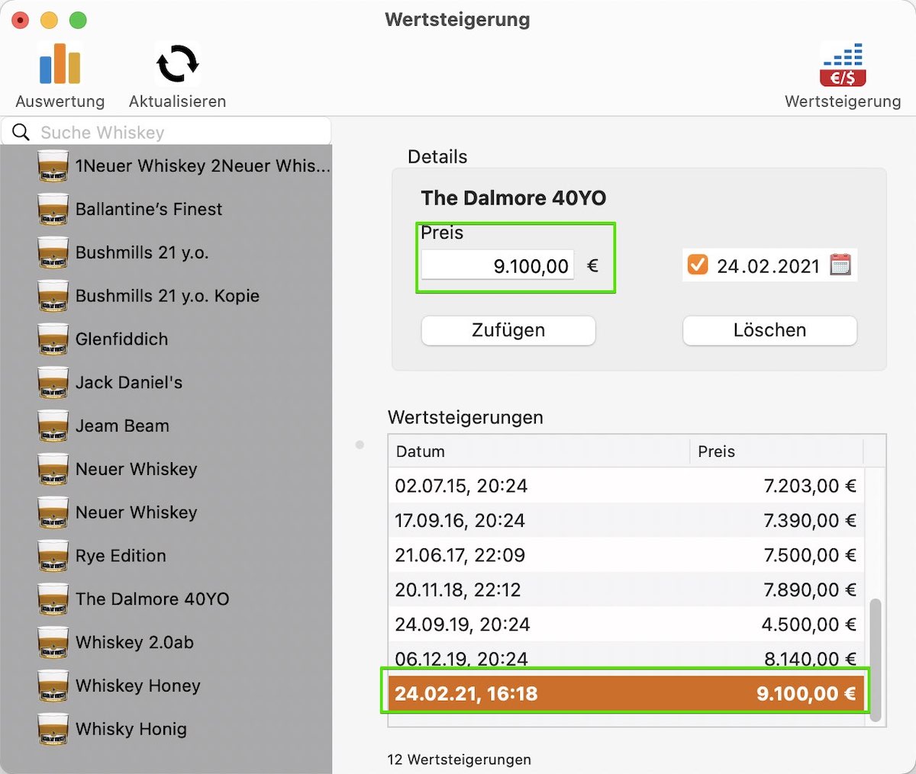
Task: Click the green zoom window button
Action: click(78, 20)
